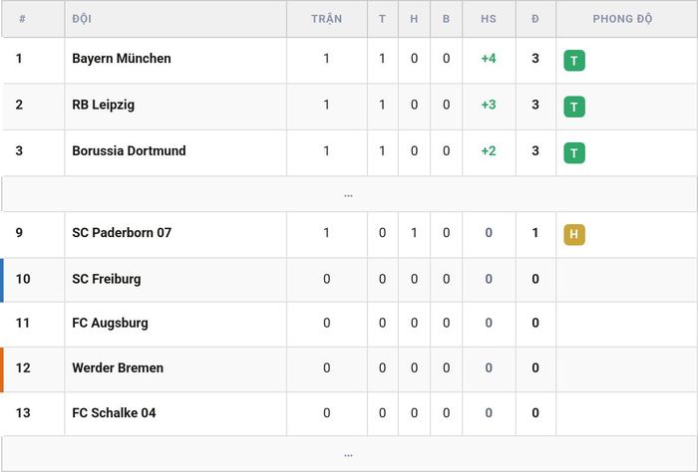Open the Werder Bremen team link
The image size is (698, 472).
(118, 367)
